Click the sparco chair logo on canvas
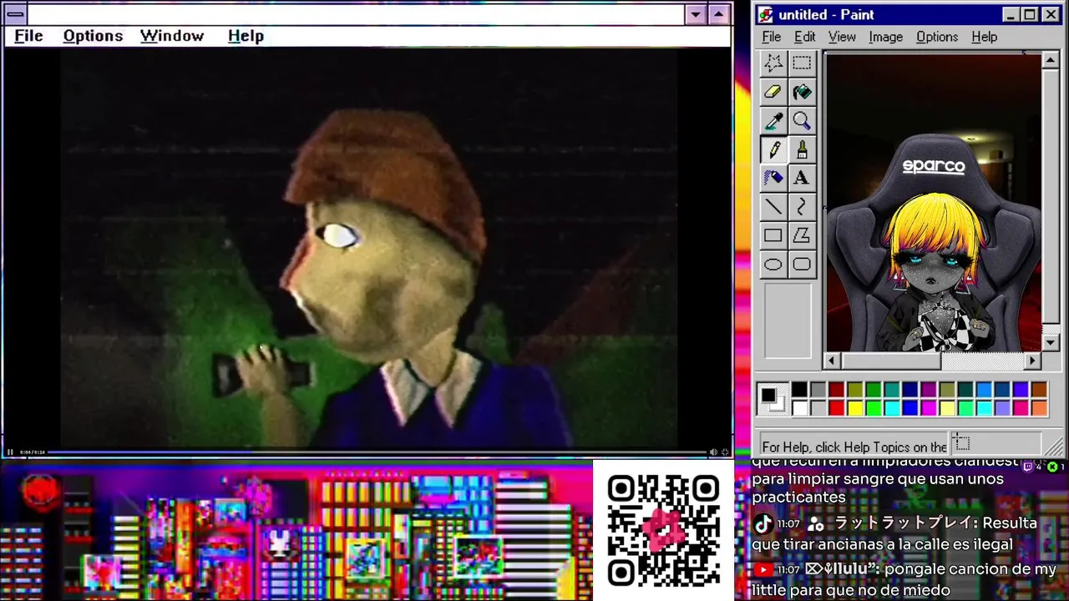This screenshot has height=601, width=1069. click(934, 166)
